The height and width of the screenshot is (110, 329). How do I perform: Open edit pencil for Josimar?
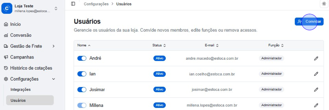point(316,90)
